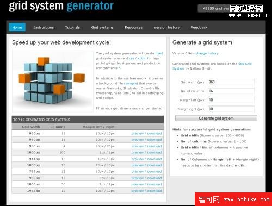Screen dimensions: 272x206
Task: Open the Feedback menu item
Action: (x=199, y=27)
